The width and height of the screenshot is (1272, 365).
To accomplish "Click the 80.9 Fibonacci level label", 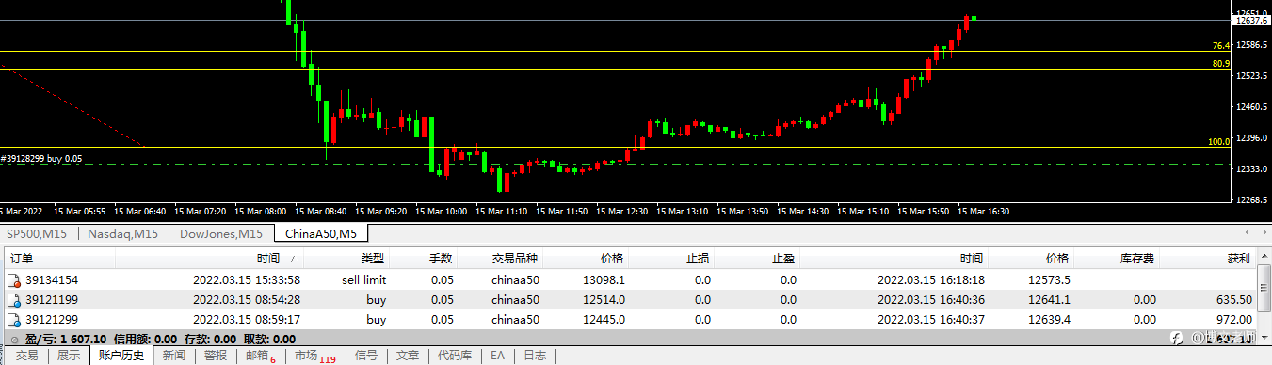I will [1221, 63].
